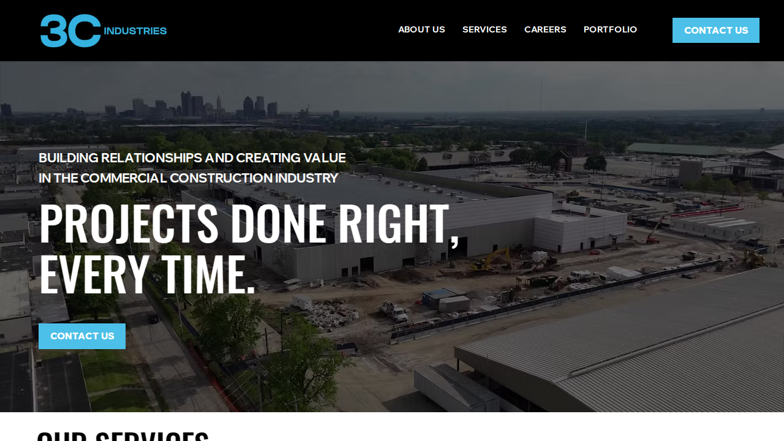The height and width of the screenshot is (441, 784).
Task: Click the Building Relationships tagline line
Action: point(192,158)
